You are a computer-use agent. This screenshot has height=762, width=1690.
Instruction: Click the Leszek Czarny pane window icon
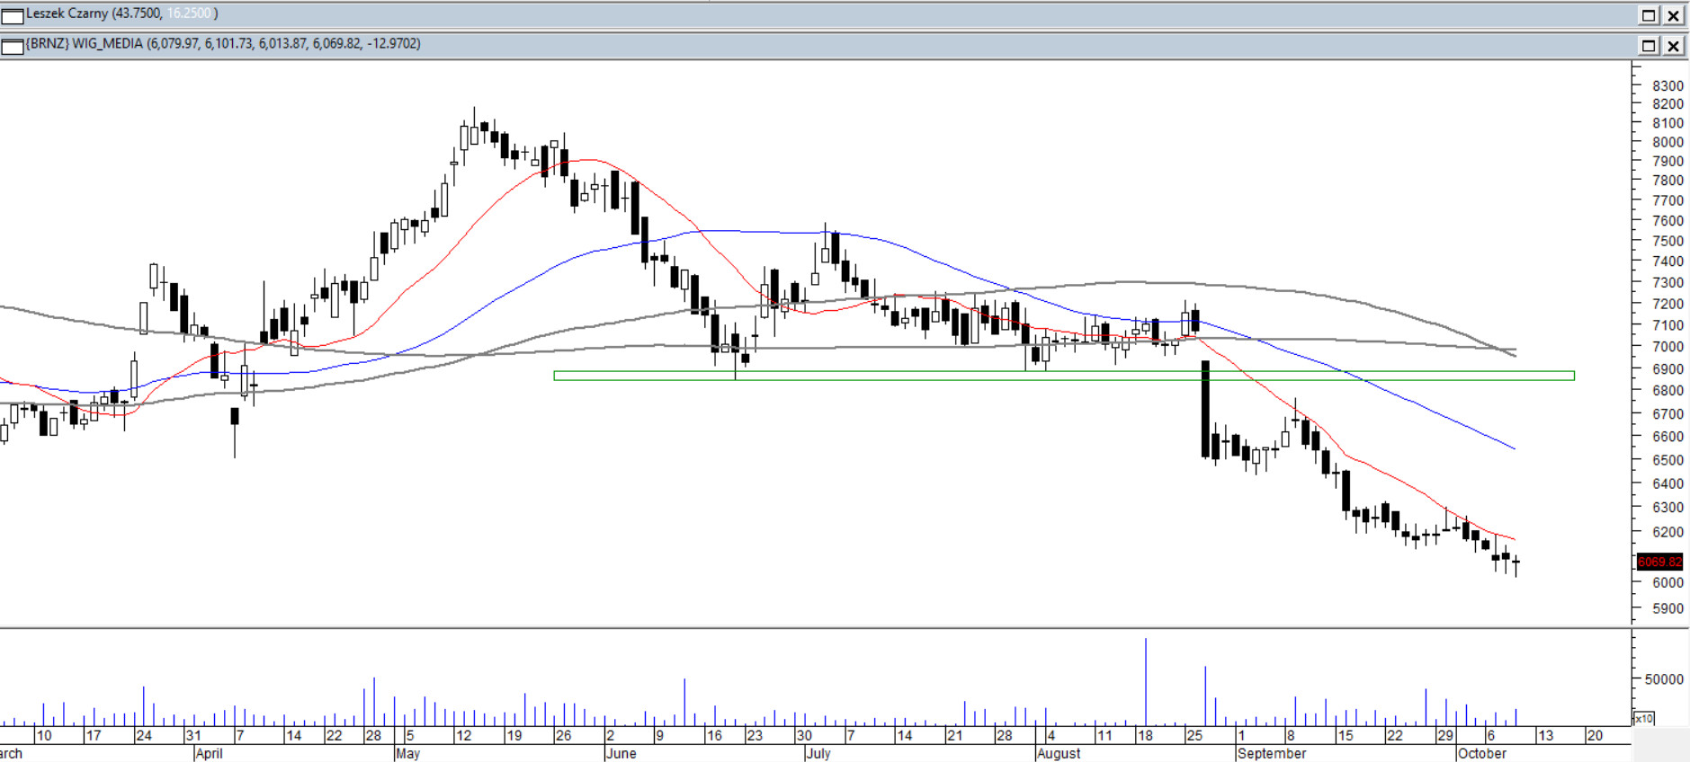13,15
